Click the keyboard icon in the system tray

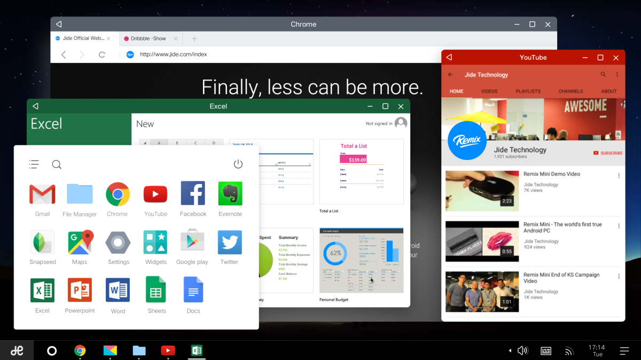coord(545,350)
